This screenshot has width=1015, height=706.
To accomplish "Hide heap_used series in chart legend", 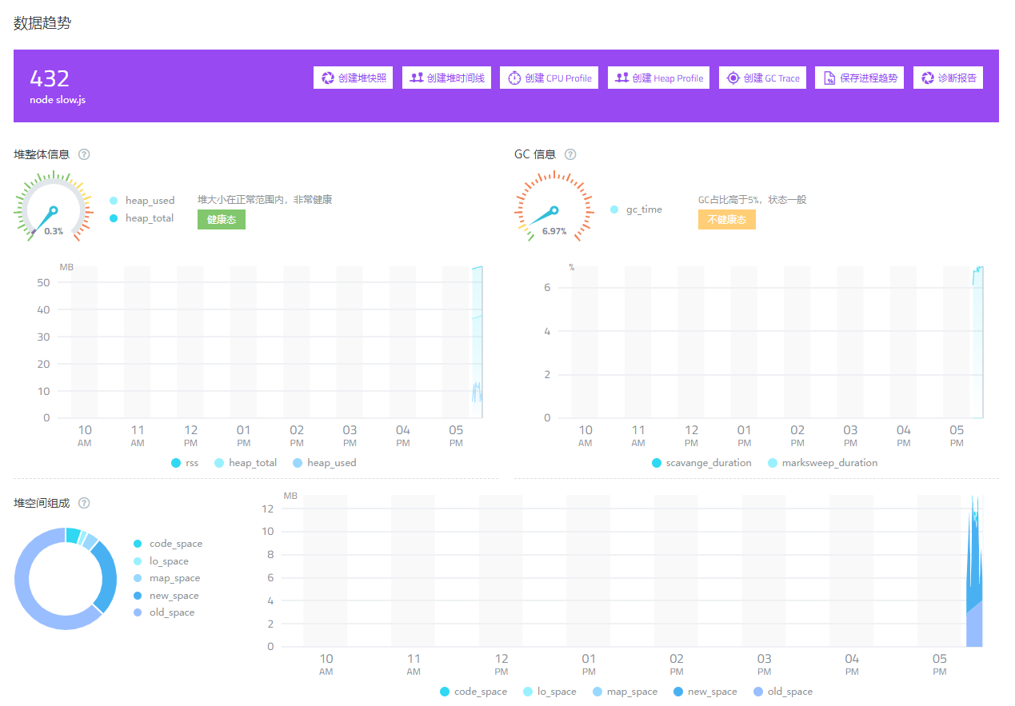I will point(324,463).
